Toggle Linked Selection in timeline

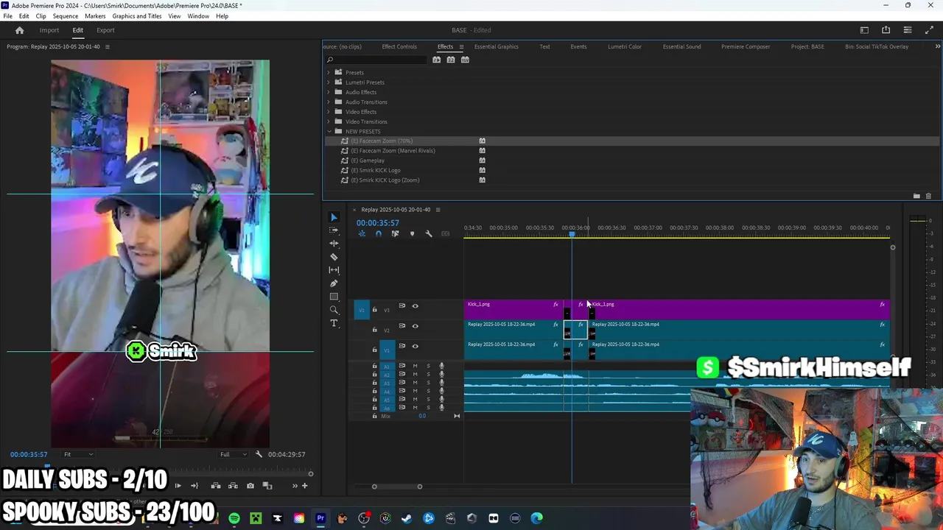(395, 234)
